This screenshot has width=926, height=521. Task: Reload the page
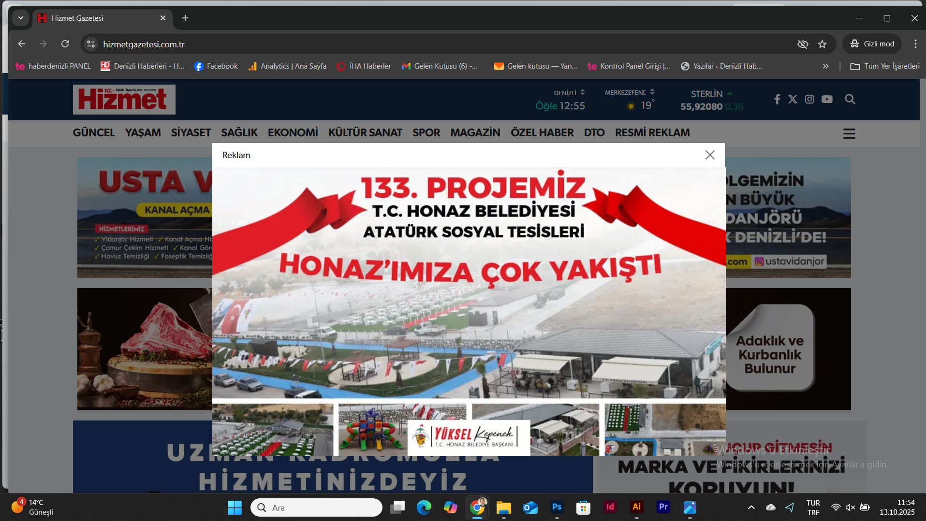[65, 44]
